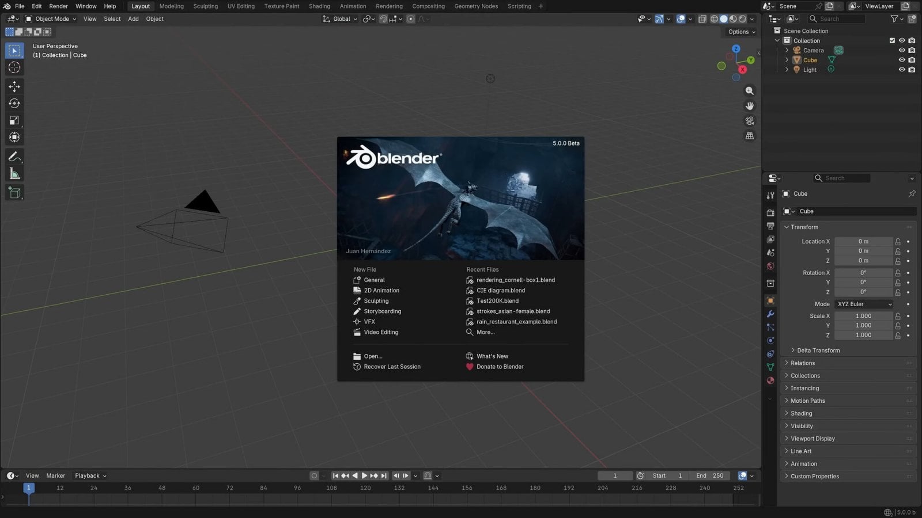
Task: Open the Material Properties tab
Action: [x=770, y=380]
